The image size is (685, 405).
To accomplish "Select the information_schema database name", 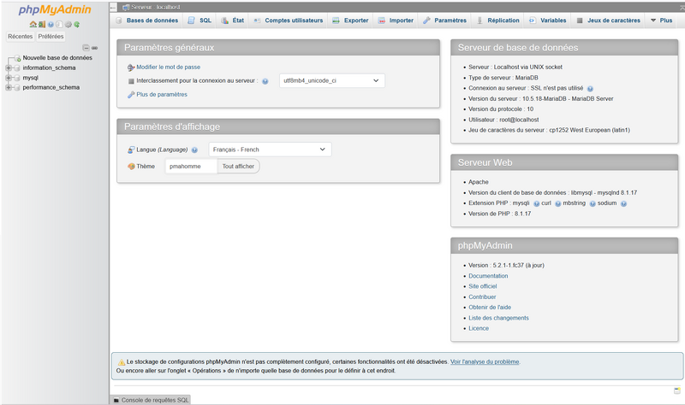I will click(x=49, y=68).
